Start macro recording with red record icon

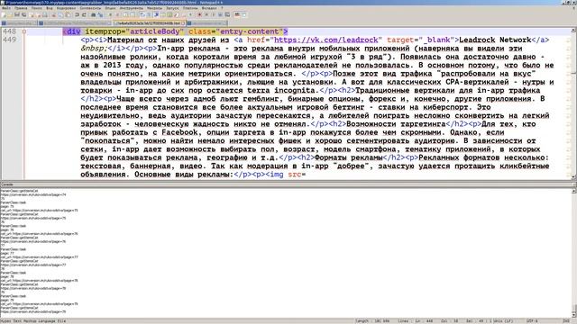point(199,14)
